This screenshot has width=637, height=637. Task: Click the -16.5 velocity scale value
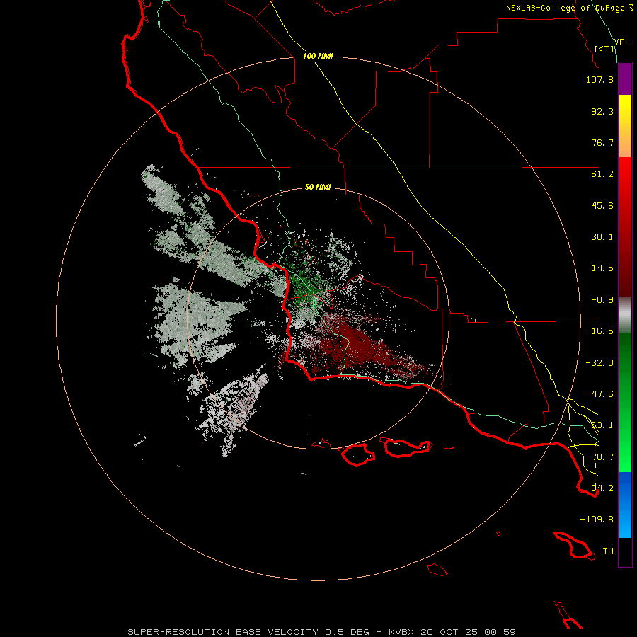click(599, 331)
